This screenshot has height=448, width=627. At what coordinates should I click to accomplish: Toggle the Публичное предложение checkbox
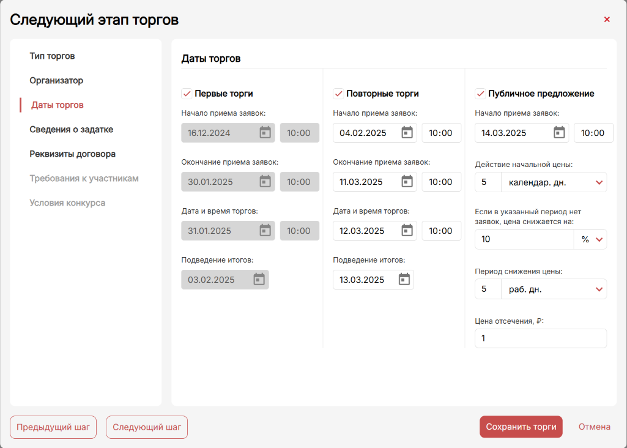tap(480, 94)
